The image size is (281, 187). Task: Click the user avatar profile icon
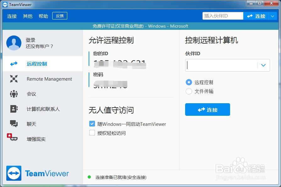click(x=14, y=43)
